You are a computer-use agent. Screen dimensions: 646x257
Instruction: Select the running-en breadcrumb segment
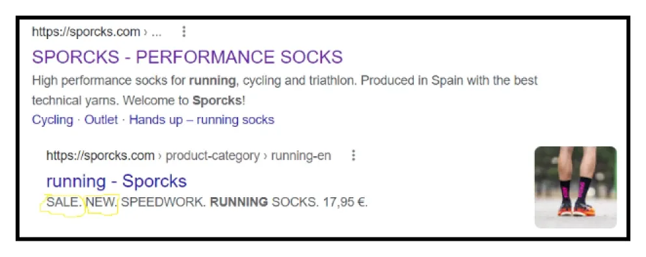coord(301,156)
